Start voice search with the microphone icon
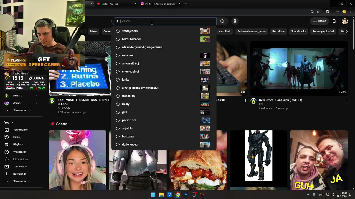This screenshot has height=199, width=355. [235, 21]
